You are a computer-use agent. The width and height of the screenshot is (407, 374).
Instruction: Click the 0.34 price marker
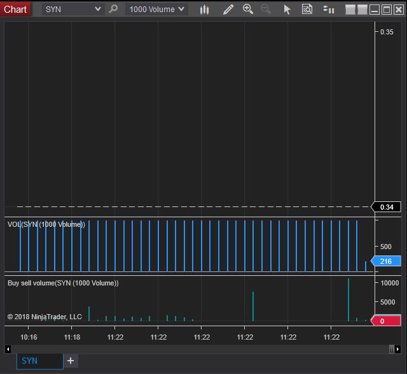click(386, 207)
